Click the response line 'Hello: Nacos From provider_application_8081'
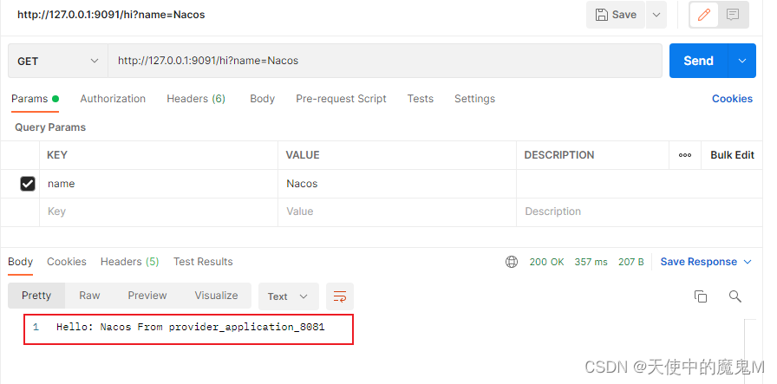This screenshot has height=384, width=777. (190, 327)
